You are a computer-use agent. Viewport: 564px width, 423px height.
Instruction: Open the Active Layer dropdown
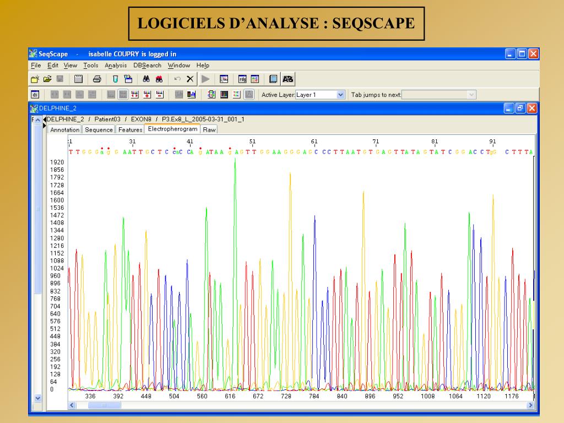340,95
